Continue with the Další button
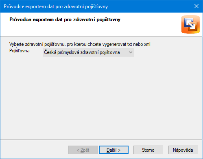203x159 pixels. (114, 150)
